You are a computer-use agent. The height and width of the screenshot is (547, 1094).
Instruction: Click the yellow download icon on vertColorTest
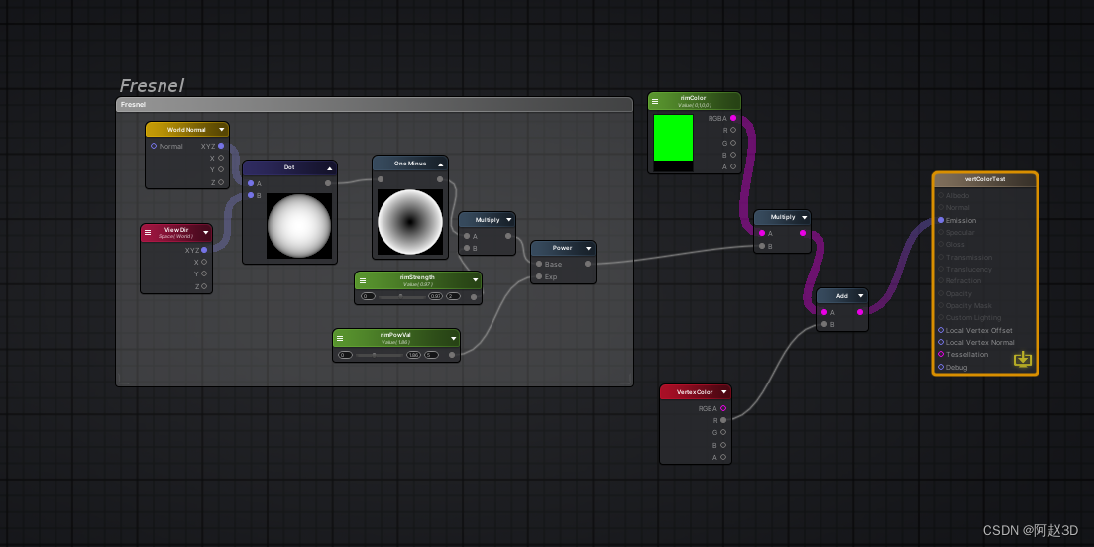(x=1022, y=360)
